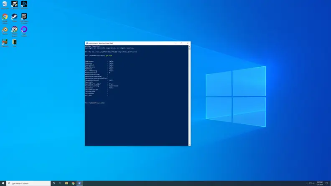This screenshot has width=331, height=186.
Task: Open the Google Chrome desktop shortcut
Action: (5, 18)
